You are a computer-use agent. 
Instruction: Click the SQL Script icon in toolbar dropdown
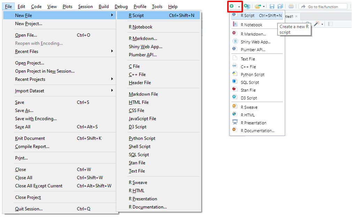[235, 81]
